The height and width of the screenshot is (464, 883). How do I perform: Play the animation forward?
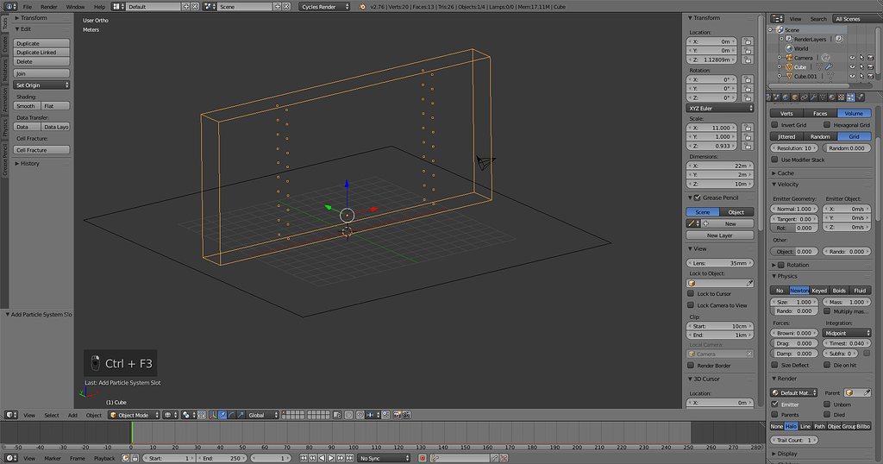click(x=331, y=458)
